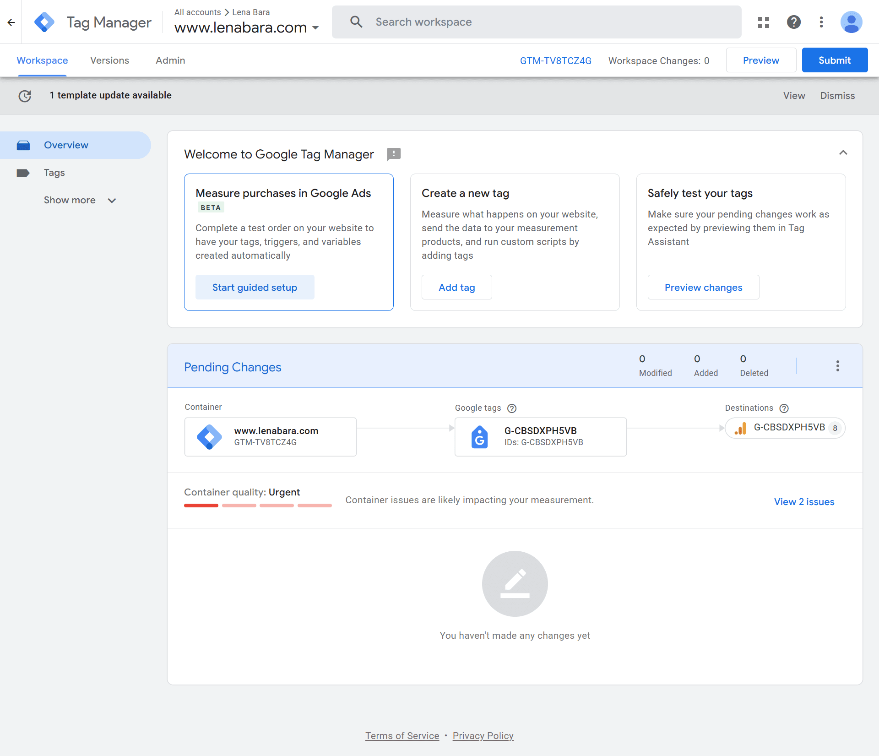The height and width of the screenshot is (756, 879).
Task: Click the Tags sidebar icon
Action: [23, 173]
